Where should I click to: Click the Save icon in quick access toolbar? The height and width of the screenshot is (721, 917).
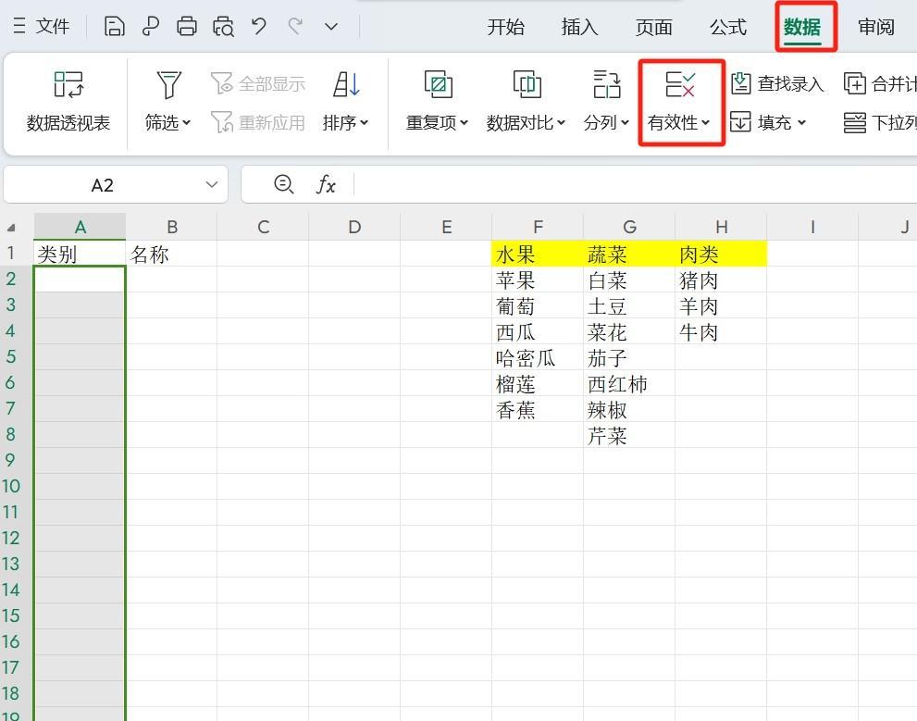tap(114, 26)
